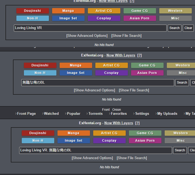Show File Search in the top search panel
This screenshot has height=175, width=195.
click(126, 35)
